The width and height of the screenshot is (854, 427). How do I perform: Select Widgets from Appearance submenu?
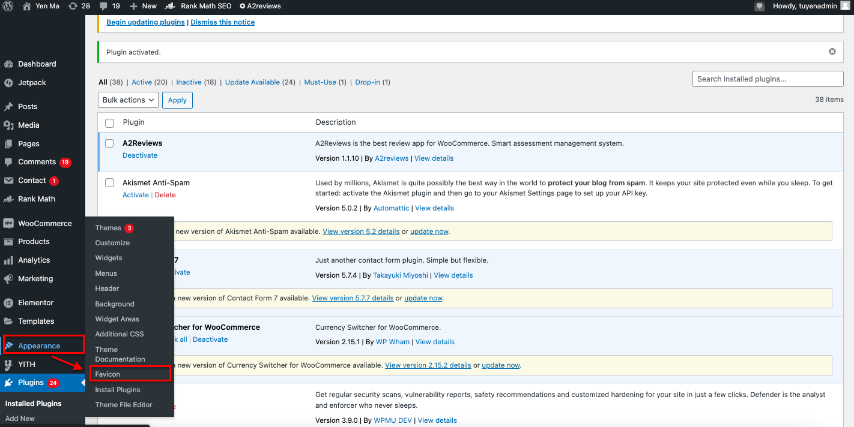(109, 258)
